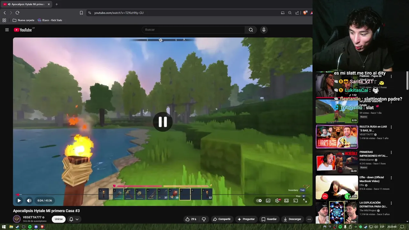Click the Unirse join button

coord(58,219)
